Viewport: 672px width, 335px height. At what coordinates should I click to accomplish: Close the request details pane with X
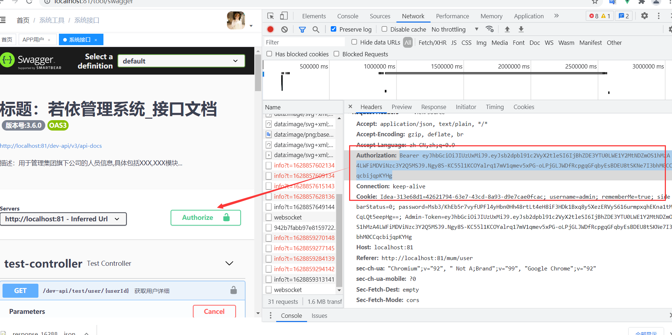350,107
